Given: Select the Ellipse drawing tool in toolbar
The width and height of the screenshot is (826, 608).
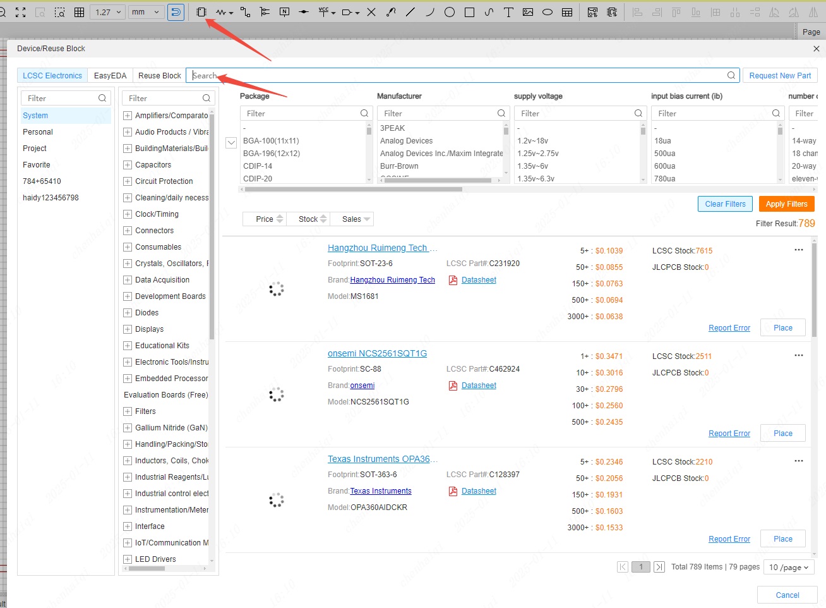Looking at the screenshot, I should click(548, 12).
